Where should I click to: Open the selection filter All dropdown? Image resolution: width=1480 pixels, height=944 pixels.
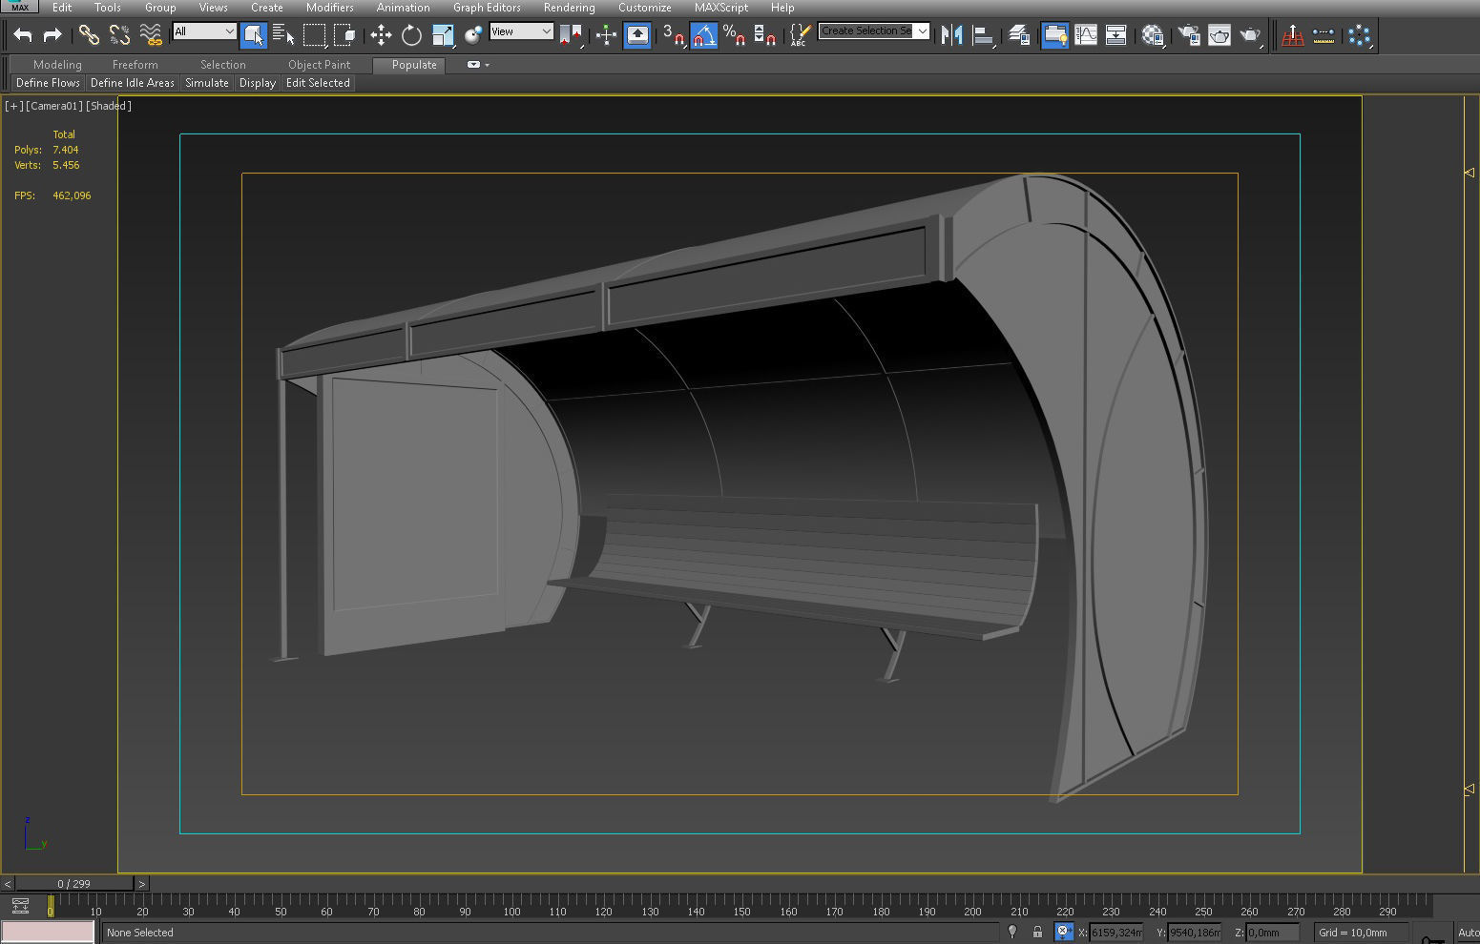tap(204, 31)
